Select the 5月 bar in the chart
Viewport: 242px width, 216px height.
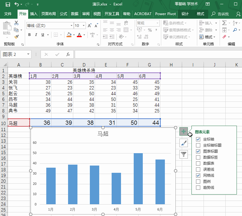click(x=138, y=179)
